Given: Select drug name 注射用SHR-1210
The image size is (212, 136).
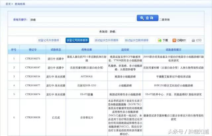Looking at the screenshot, I should (x=87, y=85).
